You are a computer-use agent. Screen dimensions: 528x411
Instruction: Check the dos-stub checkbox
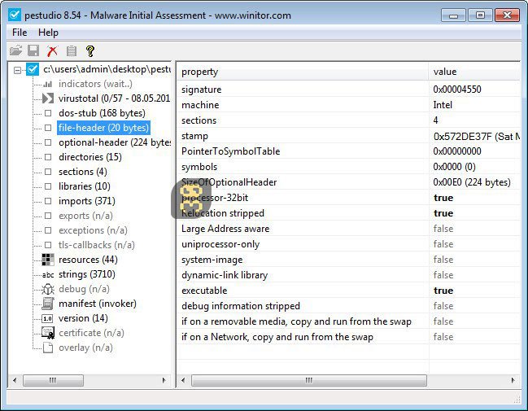pyautogui.click(x=48, y=113)
